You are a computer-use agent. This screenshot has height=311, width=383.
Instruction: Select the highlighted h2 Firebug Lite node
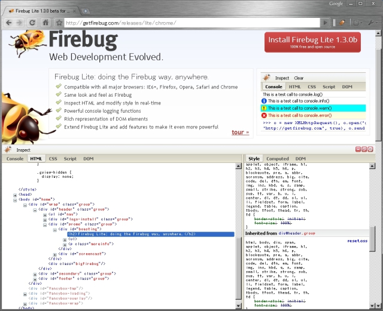[151, 234]
